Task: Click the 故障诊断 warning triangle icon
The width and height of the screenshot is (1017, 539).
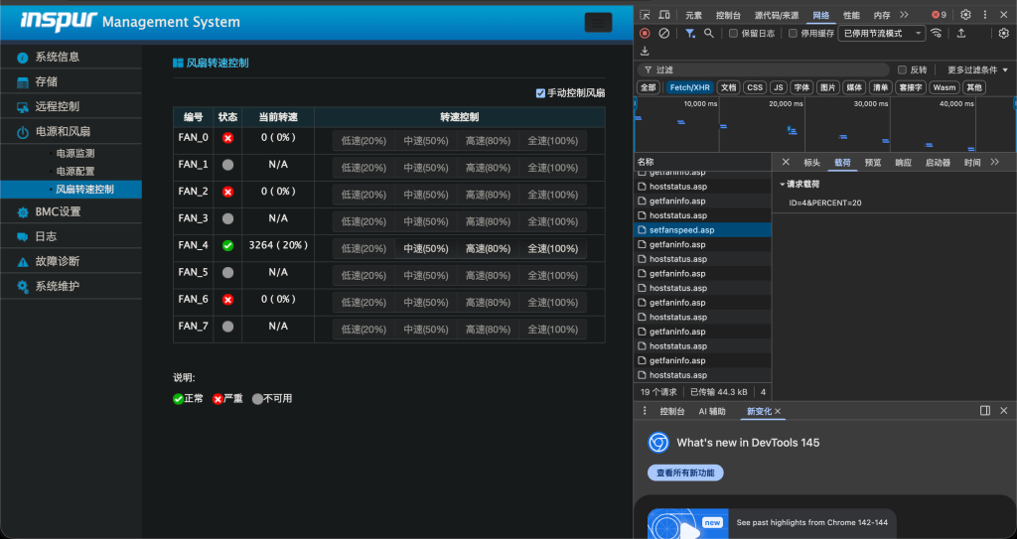Action: tap(23, 262)
